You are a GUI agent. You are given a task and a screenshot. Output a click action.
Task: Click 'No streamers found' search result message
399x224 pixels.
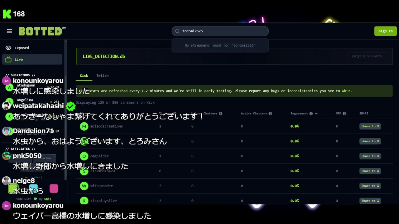(x=220, y=45)
